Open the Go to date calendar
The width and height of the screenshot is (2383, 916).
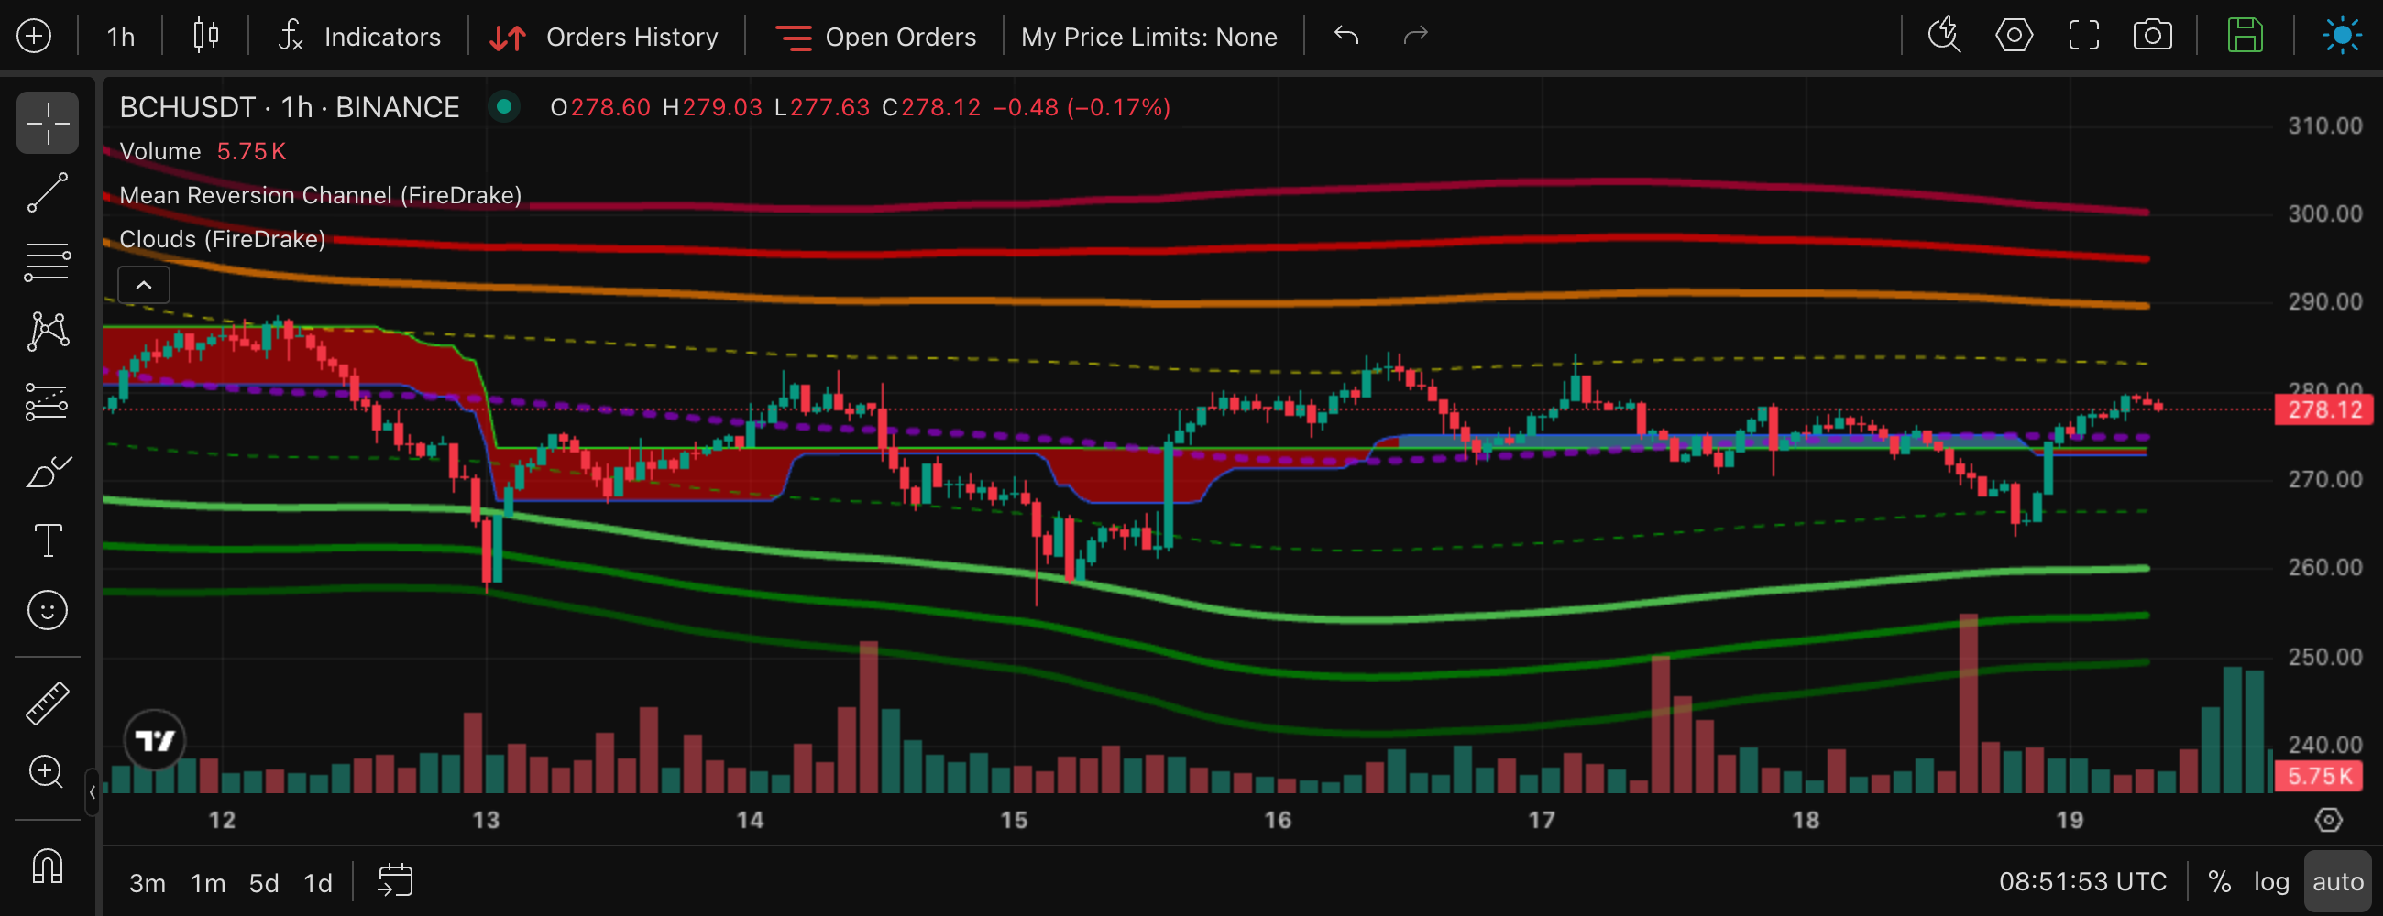click(395, 881)
